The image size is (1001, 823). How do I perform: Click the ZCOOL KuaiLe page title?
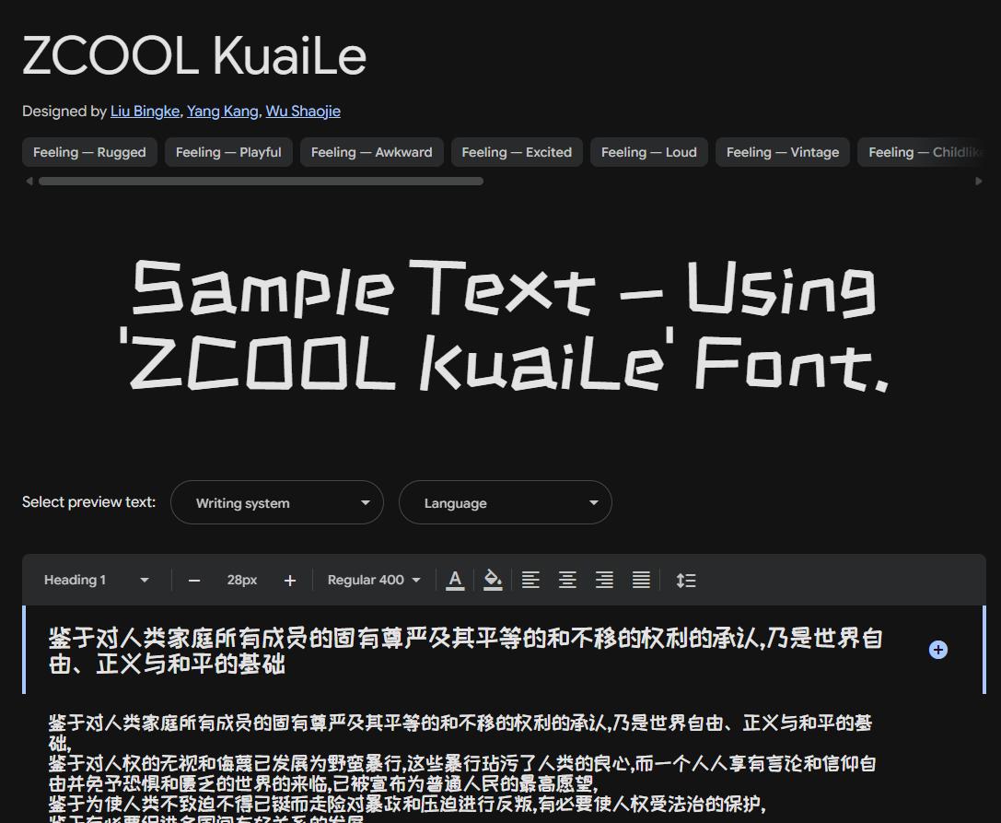194,55
